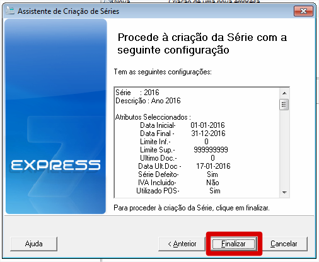This screenshot has height=262, width=319.
Task: Open help with the Ajuda button
Action: [33, 244]
